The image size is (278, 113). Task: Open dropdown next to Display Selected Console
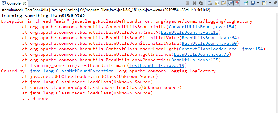tap(258, 3)
